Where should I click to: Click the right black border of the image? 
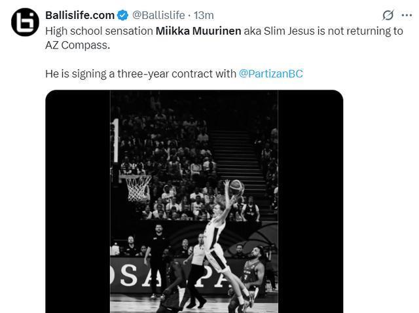click(x=310, y=196)
